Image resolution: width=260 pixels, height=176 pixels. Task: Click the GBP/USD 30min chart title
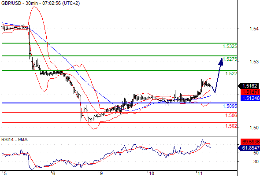(40, 3)
